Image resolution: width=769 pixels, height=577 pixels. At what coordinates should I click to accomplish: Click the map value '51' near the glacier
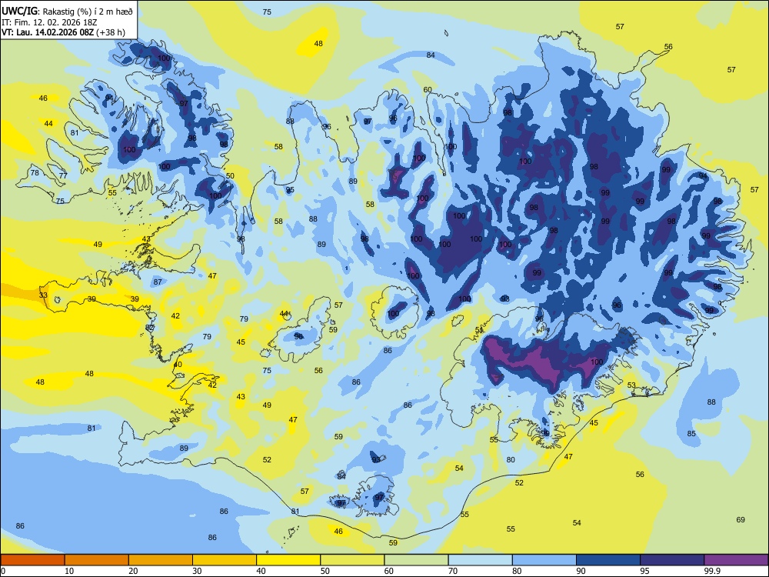pos(479,330)
